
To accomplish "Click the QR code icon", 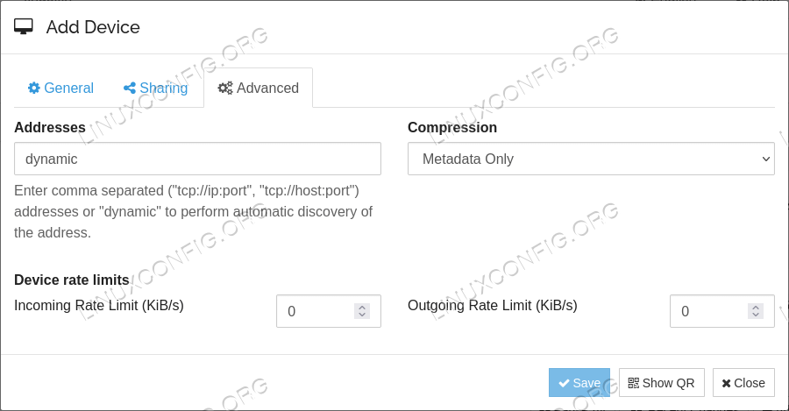I will pyautogui.click(x=634, y=383).
